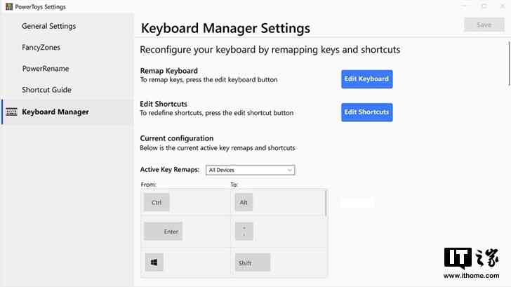The width and height of the screenshot is (511, 287).
Task: Open the All Devices dropdown
Action: (x=251, y=170)
